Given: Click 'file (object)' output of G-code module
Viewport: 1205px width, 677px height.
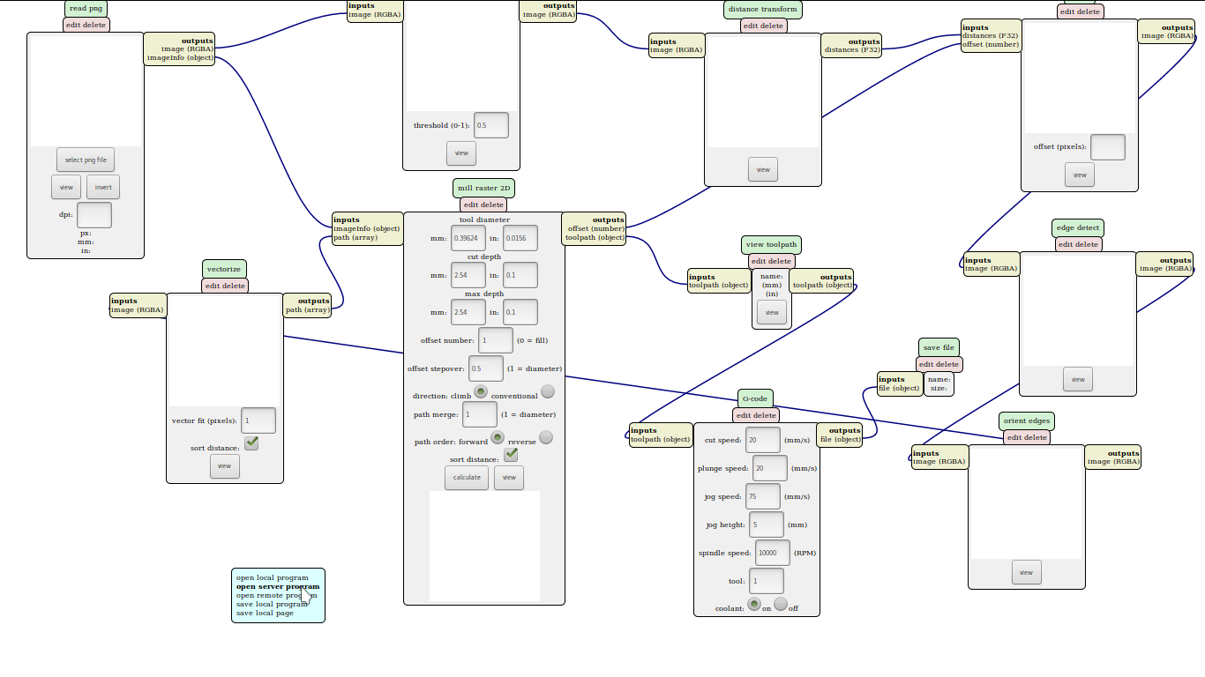Looking at the screenshot, I should tap(840, 439).
